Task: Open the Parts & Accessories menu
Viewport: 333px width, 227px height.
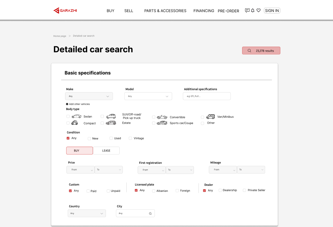Action: [165, 11]
